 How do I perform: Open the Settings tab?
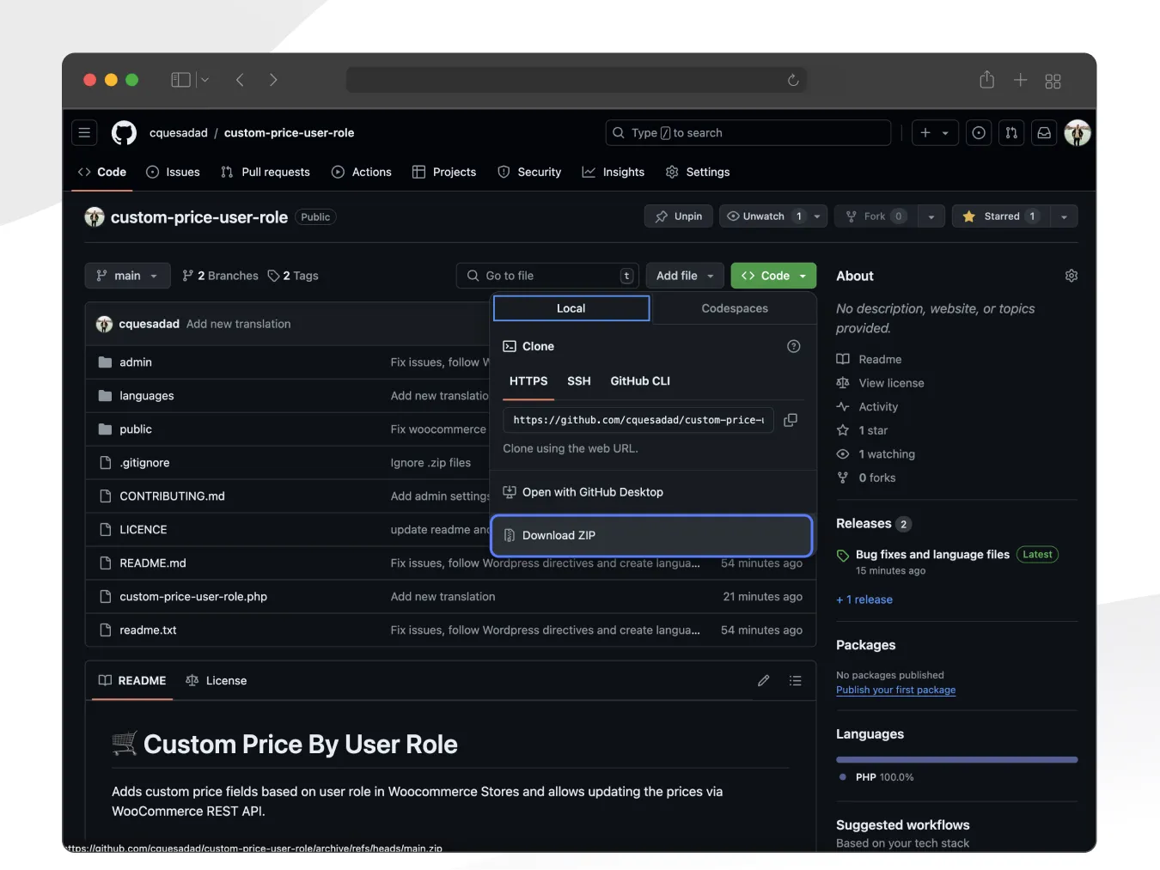coord(698,172)
